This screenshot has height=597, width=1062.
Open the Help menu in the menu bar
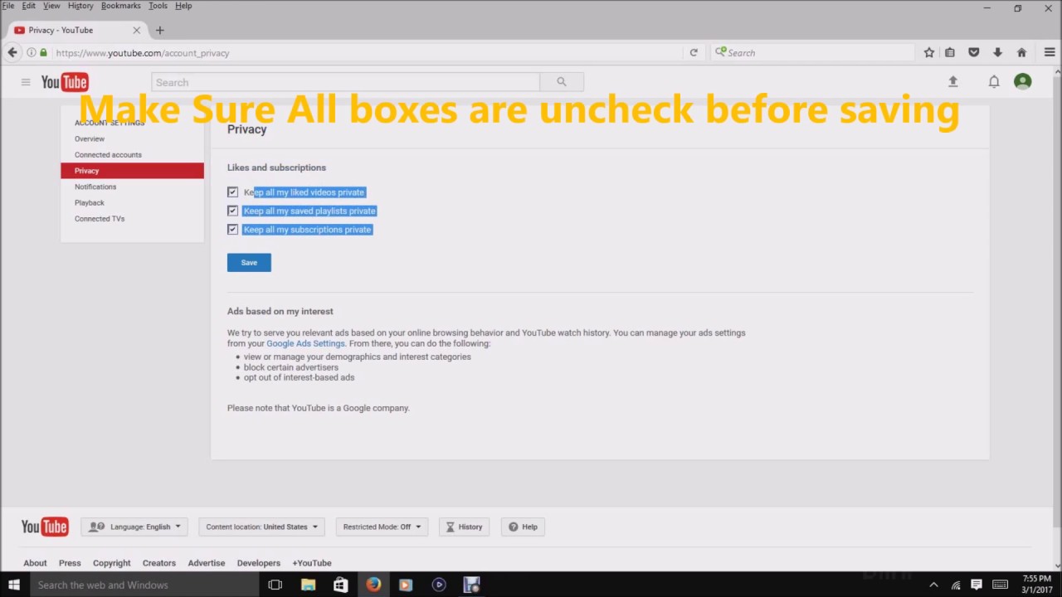[x=183, y=6]
